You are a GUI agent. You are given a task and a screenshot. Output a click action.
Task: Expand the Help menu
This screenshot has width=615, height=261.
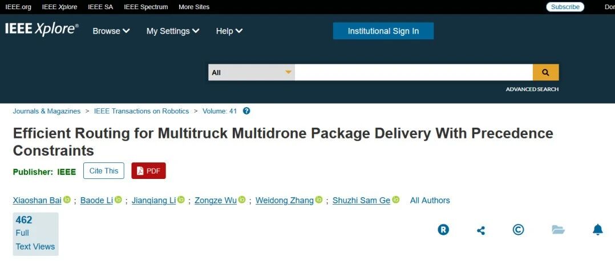[229, 31]
